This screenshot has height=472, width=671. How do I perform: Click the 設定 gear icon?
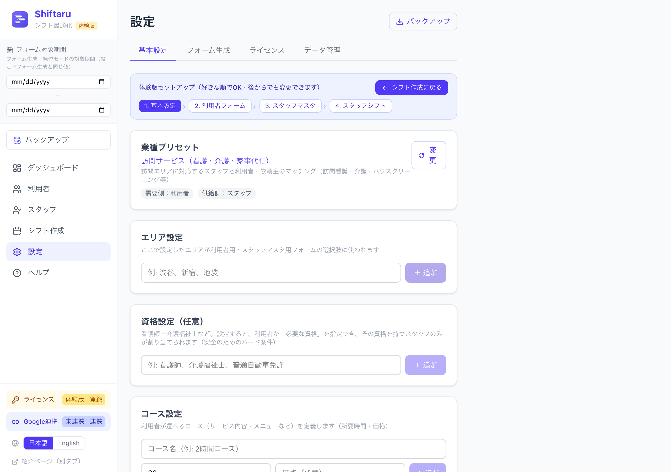(17, 252)
